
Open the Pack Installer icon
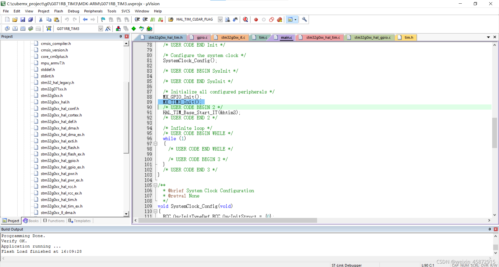coord(149,29)
